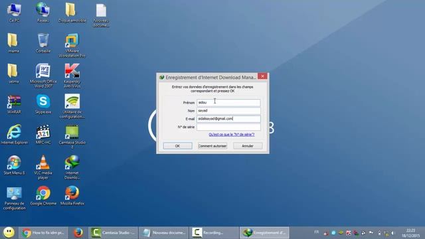The image size is (425, 239).
Task: Select the Skype.exe desktop icon
Action: 42,104
